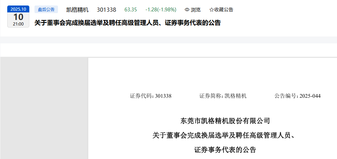Image resolution: width=337 pixels, height=159 pixels.
Task: Click stock code 301338 in header
Action: click(x=106, y=10)
